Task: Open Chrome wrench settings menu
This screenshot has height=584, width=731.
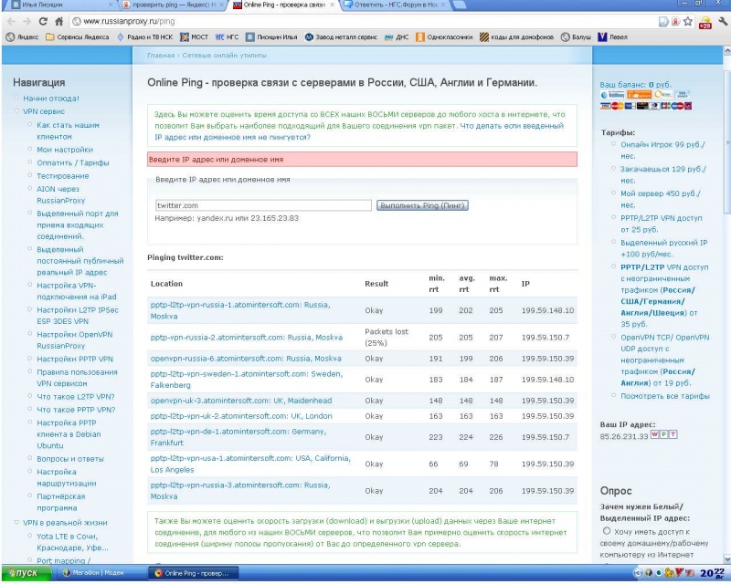Action: (721, 20)
